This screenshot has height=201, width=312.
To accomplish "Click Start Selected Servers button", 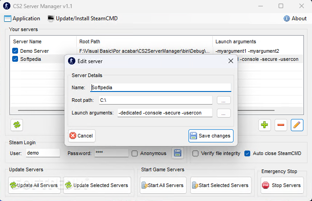I will [221, 185].
